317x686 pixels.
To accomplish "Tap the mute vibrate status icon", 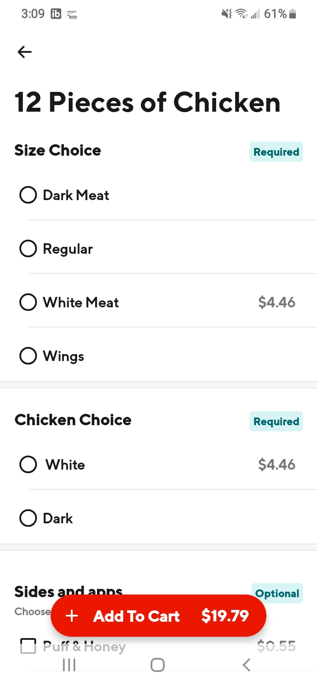I will coord(226,14).
